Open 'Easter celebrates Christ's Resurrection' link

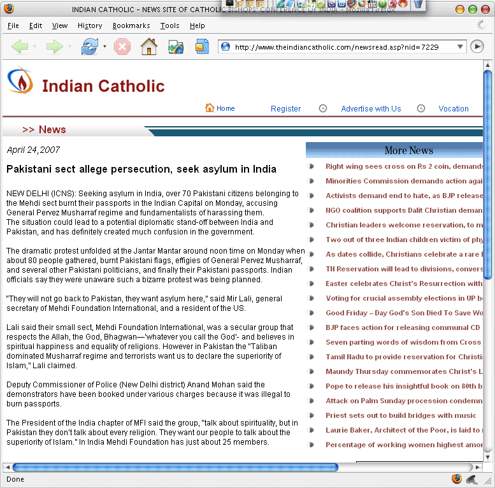[405, 283]
